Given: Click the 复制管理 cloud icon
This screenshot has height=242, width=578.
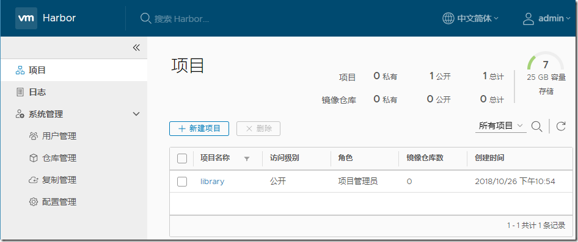Looking at the screenshot, I should (x=33, y=180).
